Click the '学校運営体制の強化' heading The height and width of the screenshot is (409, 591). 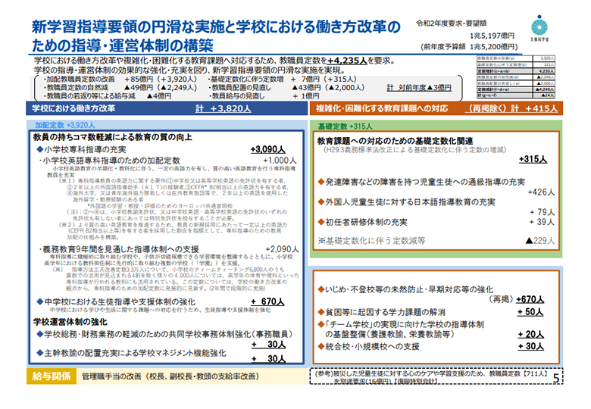point(70,322)
